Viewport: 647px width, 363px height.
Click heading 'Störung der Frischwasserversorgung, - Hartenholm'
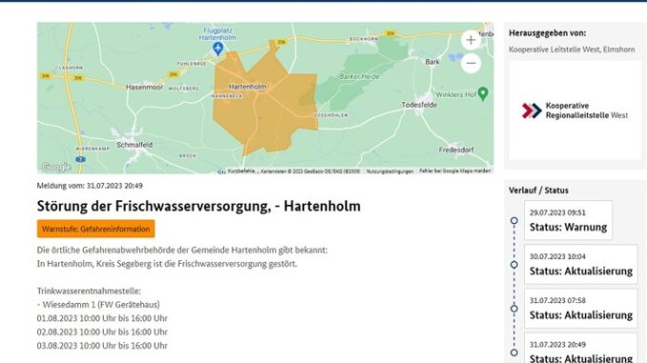(x=198, y=206)
